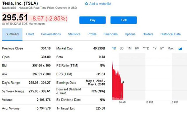This screenshot has height=113, width=187.
Task: Select the 1D chart range
Action: point(114,48)
